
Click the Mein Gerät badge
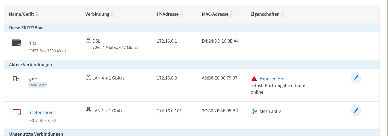click(38, 85)
